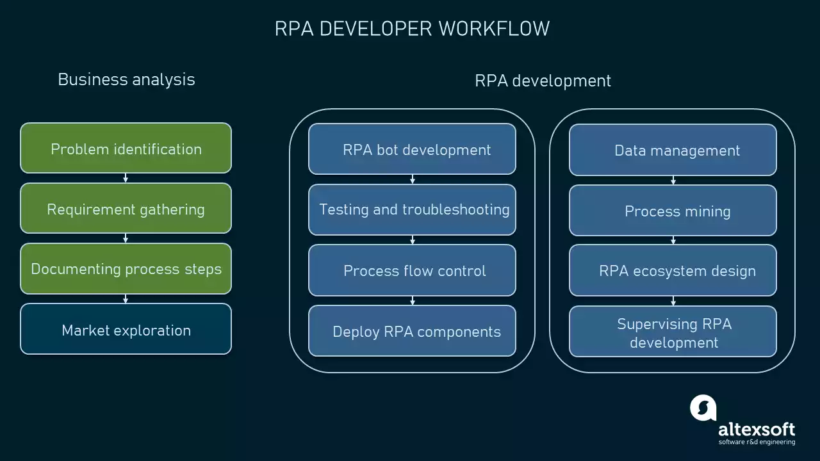The height and width of the screenshot is (461, 820).
Task: Select the Market exploration box
Action: click(126, 328)
